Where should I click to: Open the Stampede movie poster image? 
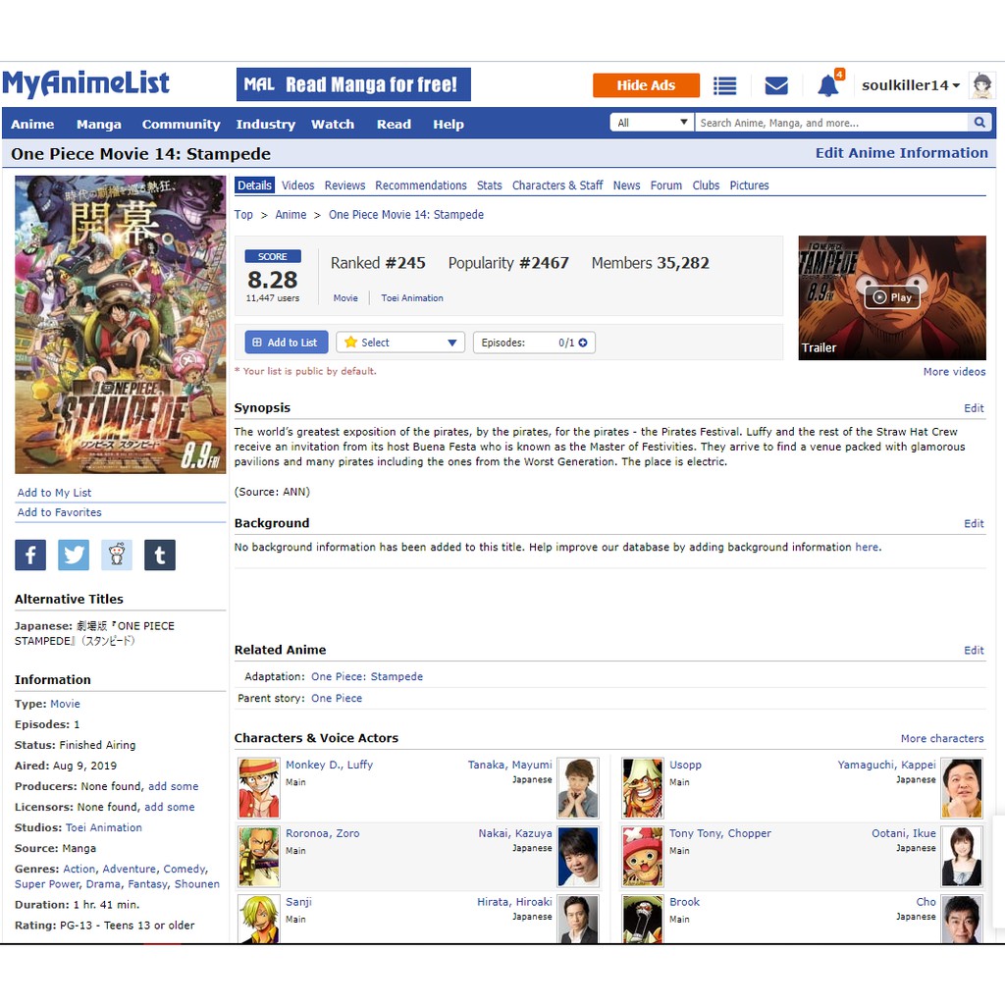click(x=120, y=324)
